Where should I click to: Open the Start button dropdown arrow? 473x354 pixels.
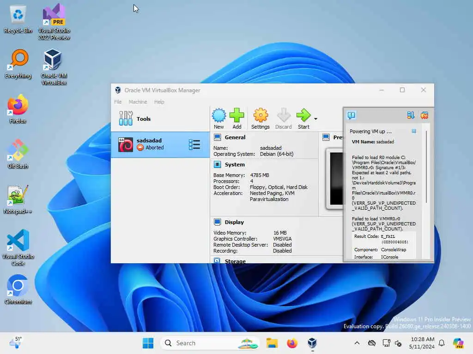tap(315, 118)
